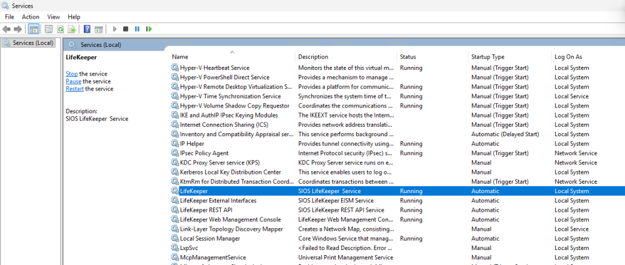This screenshot has width=625, height=265.
Task: Click the gear icon of LifeKeeper REST API
Action: (174, 210)
